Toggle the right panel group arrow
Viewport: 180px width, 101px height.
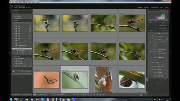click(170, 53)
